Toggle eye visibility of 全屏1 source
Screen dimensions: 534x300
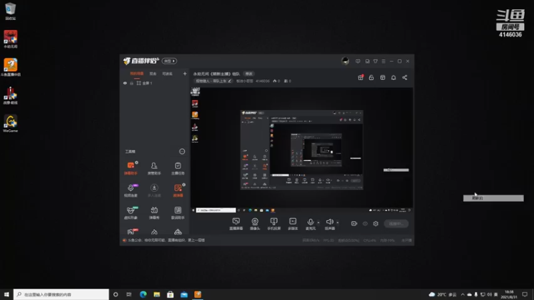(x=125, y=83)
